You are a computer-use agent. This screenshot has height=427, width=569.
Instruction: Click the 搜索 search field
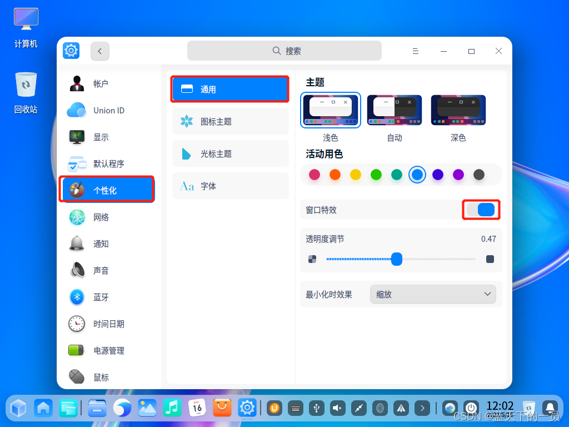click(284, 51)
